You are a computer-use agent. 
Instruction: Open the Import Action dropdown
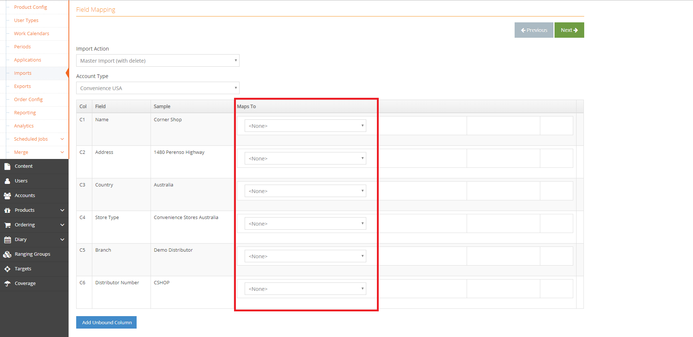[x=158, y=60]
